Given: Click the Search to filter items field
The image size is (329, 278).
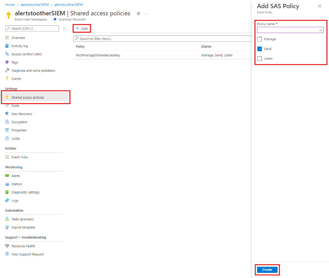Looking at the screenshot, I should pyautogui.click(x=163, y=39).
